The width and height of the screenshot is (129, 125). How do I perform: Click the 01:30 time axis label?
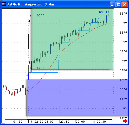click(x=18, y=122)
